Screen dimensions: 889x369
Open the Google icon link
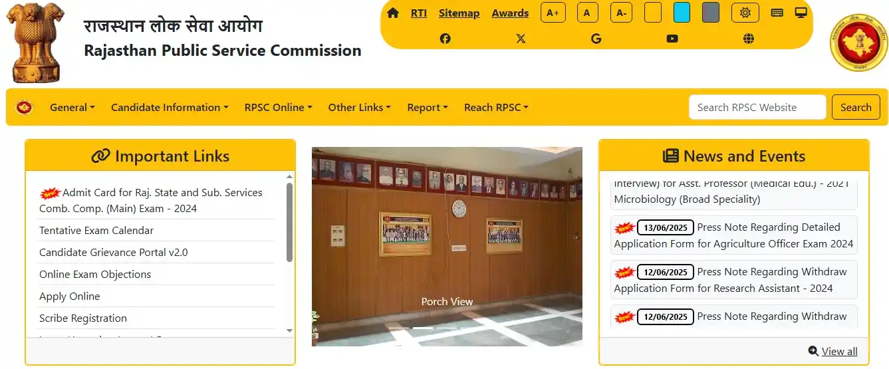(x=596, y=39)
